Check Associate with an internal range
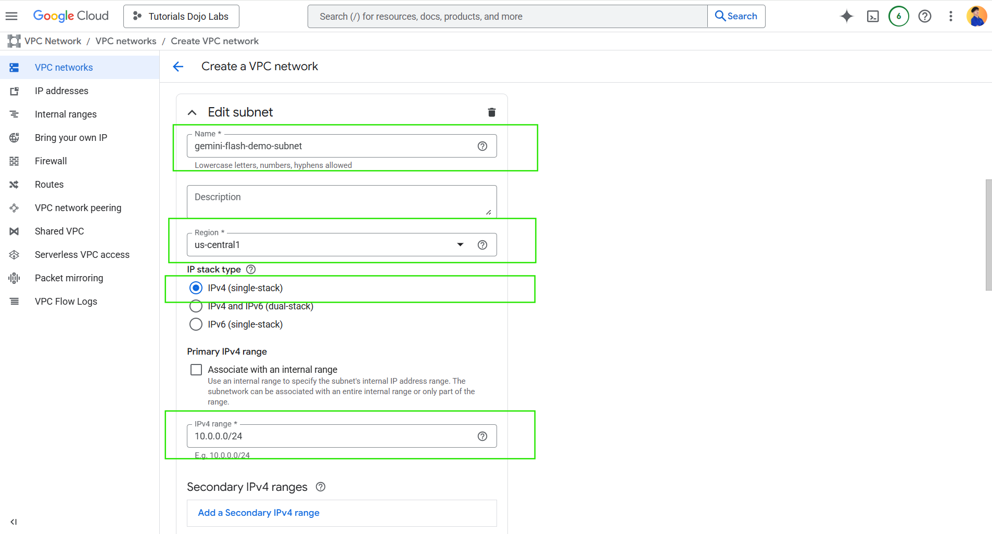 [196, 370]
